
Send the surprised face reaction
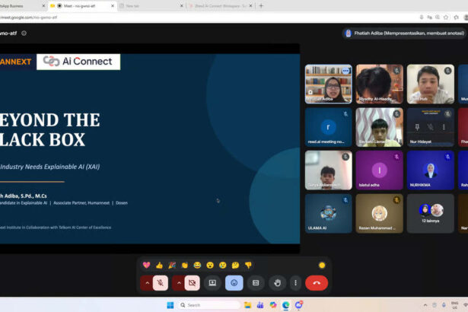pyautogui.click(x=210, y=265)
